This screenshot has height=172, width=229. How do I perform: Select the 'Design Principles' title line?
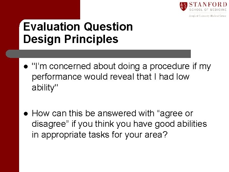click(x=71, y=39)
